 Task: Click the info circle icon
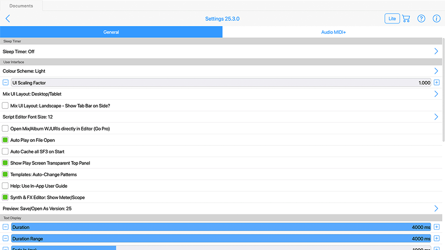coord(436,19)
